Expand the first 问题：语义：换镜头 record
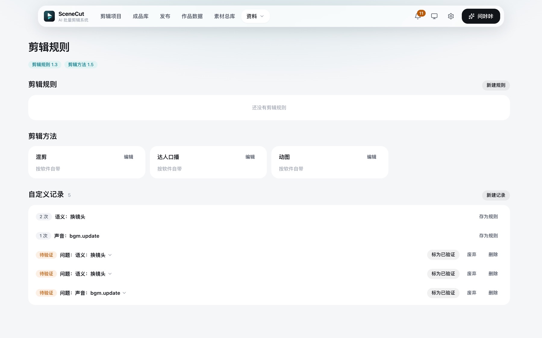The height and width of the screenshot is (338, 542). pyautogui.click(x=86, y=255)
